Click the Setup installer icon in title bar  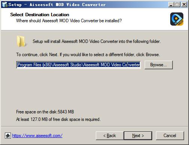pyautogui.click(x=5, y=5)
